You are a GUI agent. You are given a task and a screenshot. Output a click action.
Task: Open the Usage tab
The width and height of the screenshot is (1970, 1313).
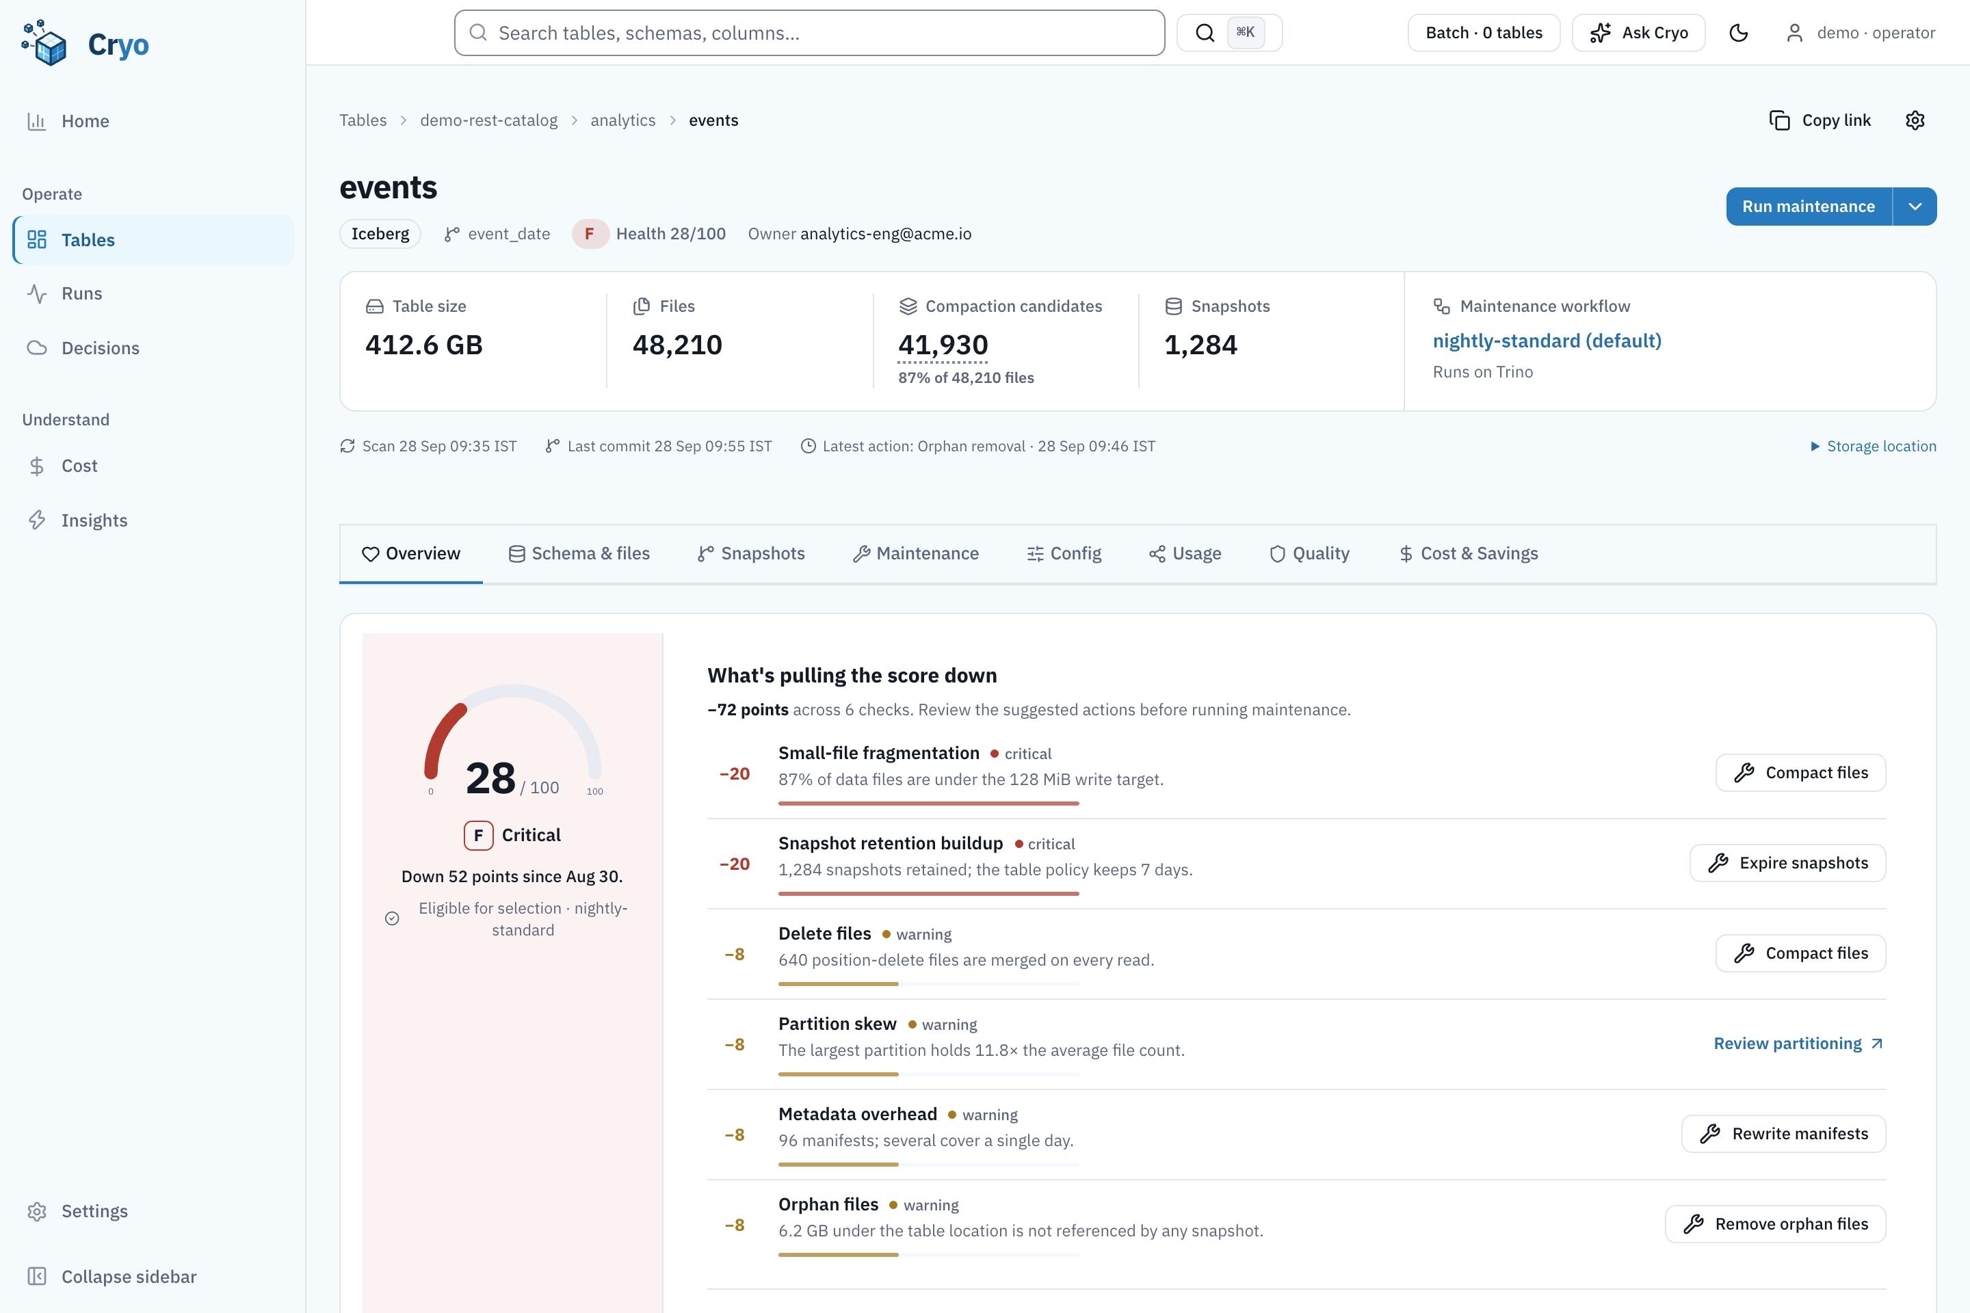click(x=1184, y=553)
